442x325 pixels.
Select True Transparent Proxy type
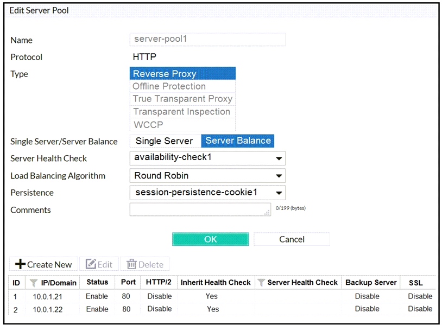[182, 99]
